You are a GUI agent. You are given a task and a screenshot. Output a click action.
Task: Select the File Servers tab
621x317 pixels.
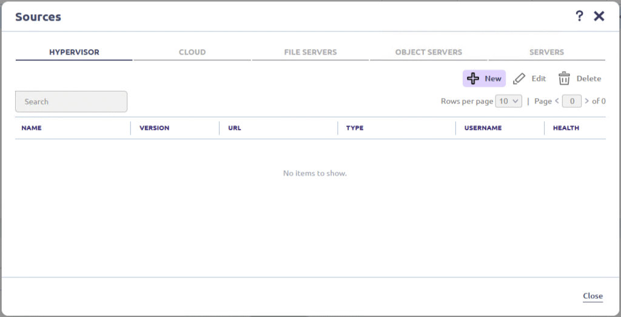click(x=310, y=52)
